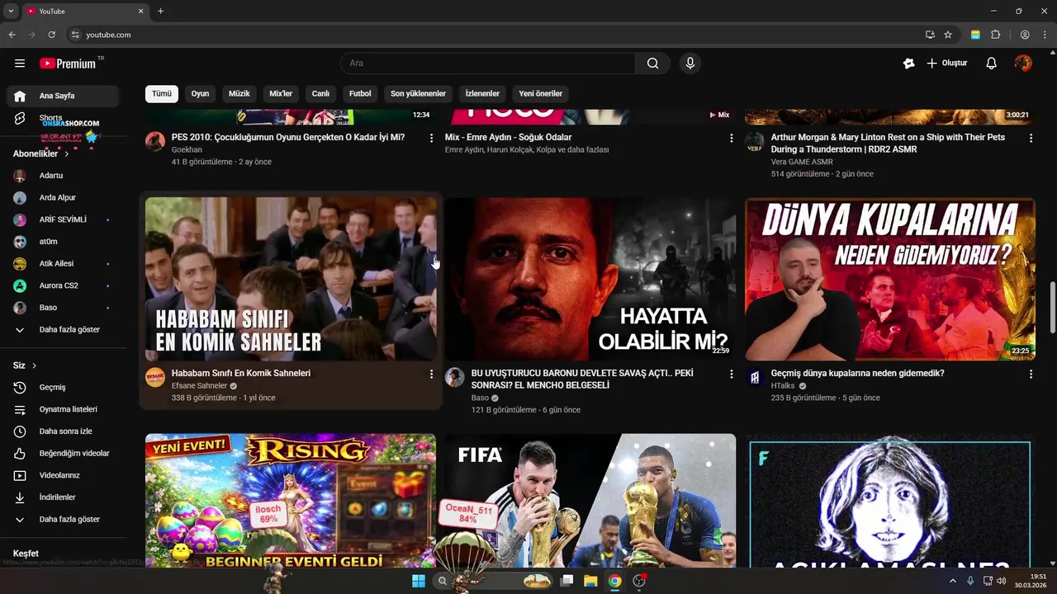Viewport: 1057px width, 594px height.
Task: Expand Daha fazla göster under İndirilenler
Action: pos(64,520)
